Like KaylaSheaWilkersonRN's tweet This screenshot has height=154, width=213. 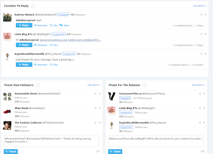pyautogui.click(x=54, y=65)
